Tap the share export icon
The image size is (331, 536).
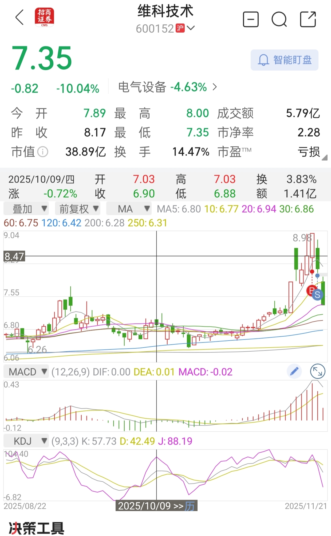308,19
